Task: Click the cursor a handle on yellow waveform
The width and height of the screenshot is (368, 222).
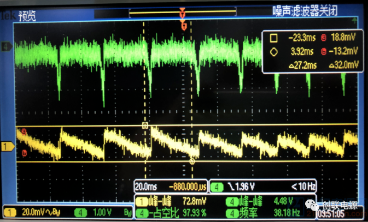Action: pyautogui.click(x=24, y=131)
